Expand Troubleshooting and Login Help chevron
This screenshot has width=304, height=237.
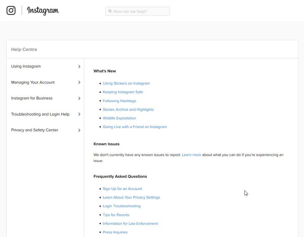79,114
